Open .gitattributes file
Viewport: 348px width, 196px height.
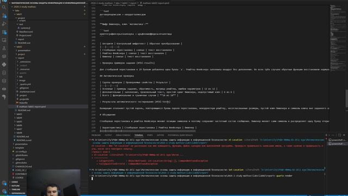(22, 155)
